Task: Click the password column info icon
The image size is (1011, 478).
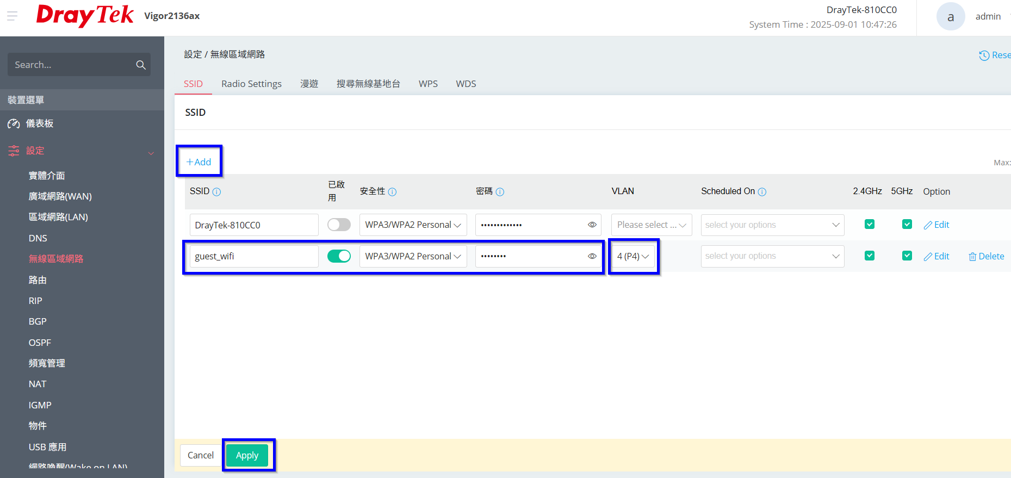Action: [x=500, y=192]
